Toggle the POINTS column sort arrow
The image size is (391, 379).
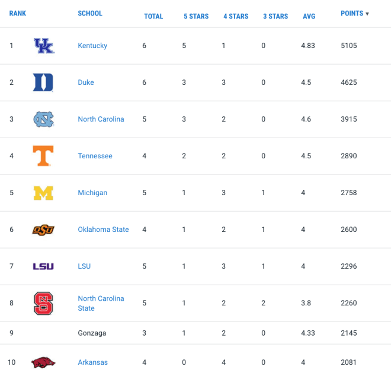pos(367,14)
